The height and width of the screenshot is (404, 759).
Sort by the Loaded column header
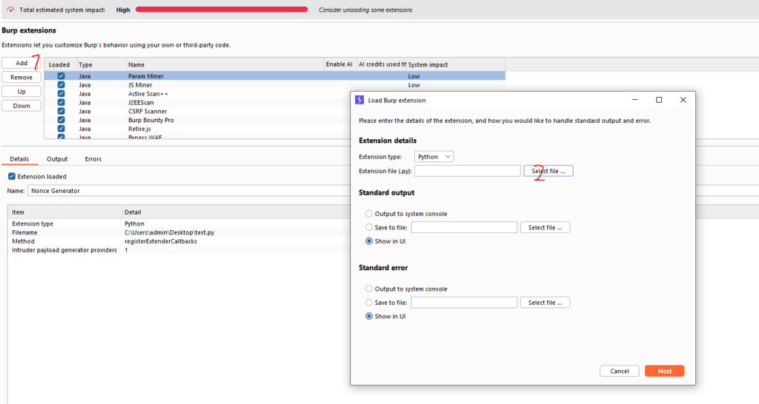coord(61,65)
